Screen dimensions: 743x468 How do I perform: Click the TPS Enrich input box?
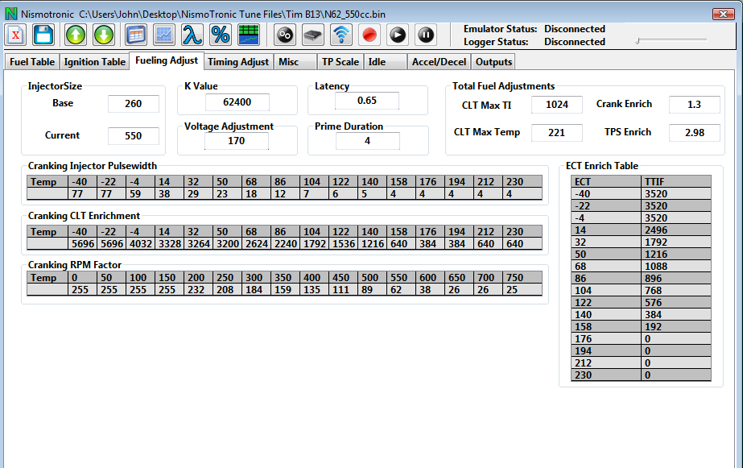(693, 133)
